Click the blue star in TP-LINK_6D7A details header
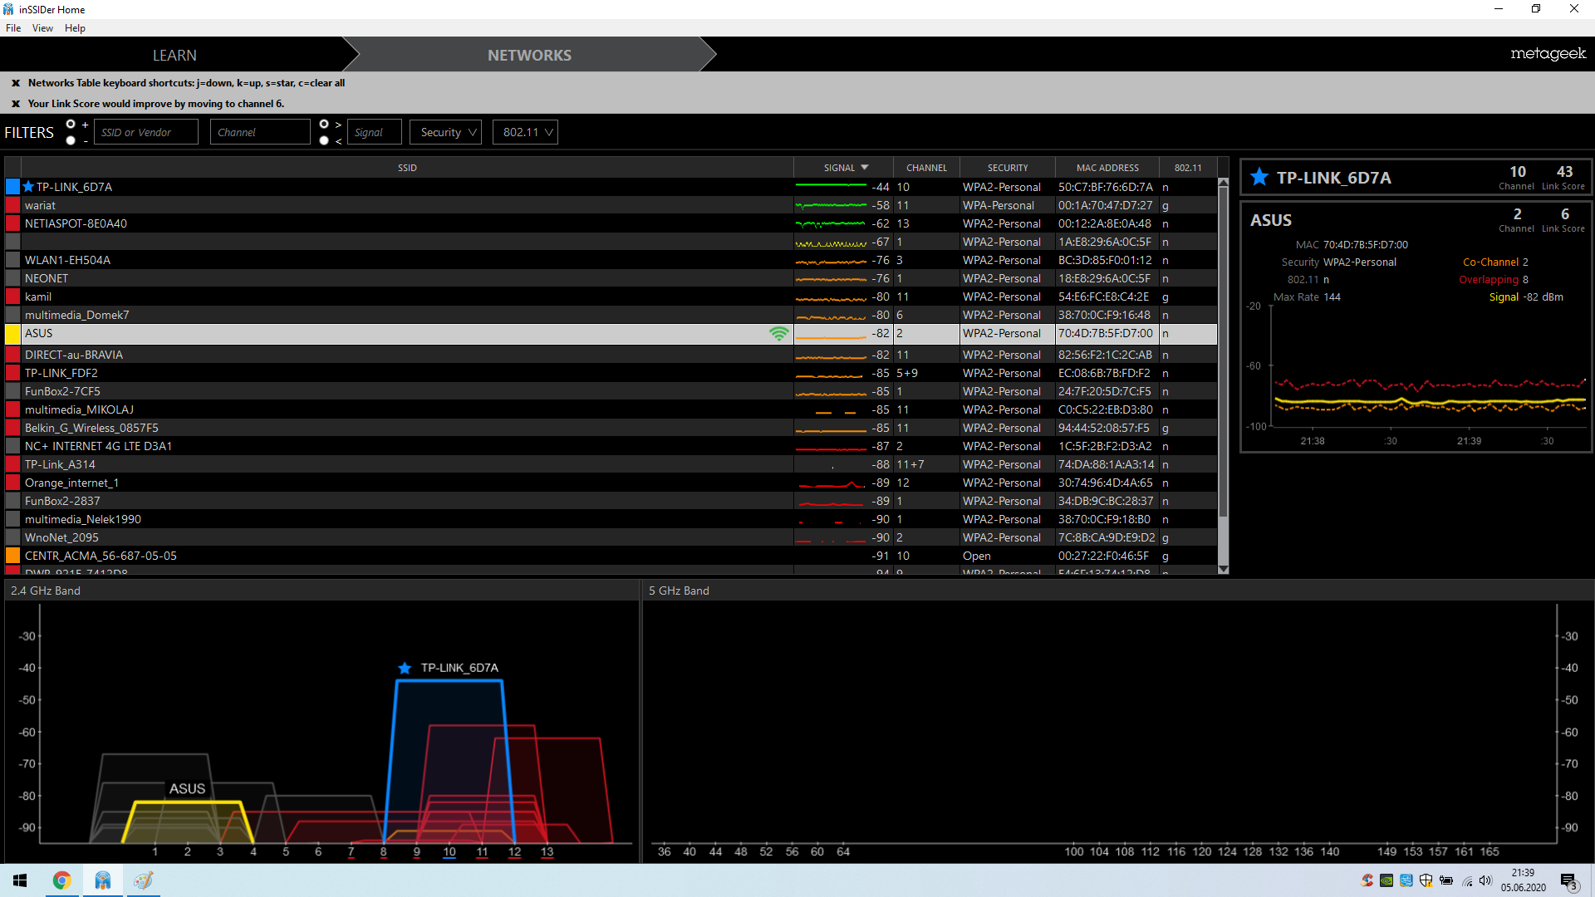The height and width of the screenshot is (897, 1595). [x=1259, y=177]
